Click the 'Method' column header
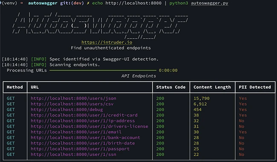 [x=15, y=87]
